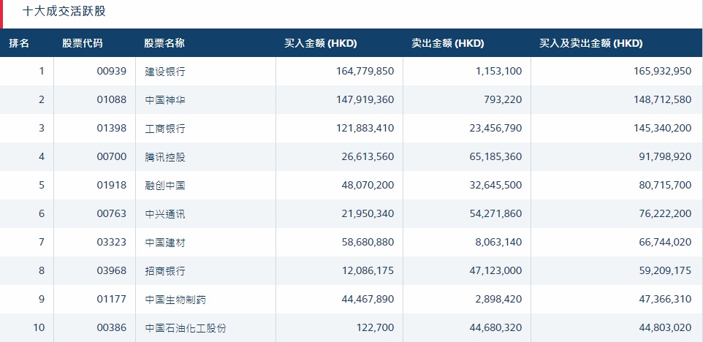Click buy amount 26,613,560
The height and width of the screenshot is (342, 703).
tap(368, 156)
